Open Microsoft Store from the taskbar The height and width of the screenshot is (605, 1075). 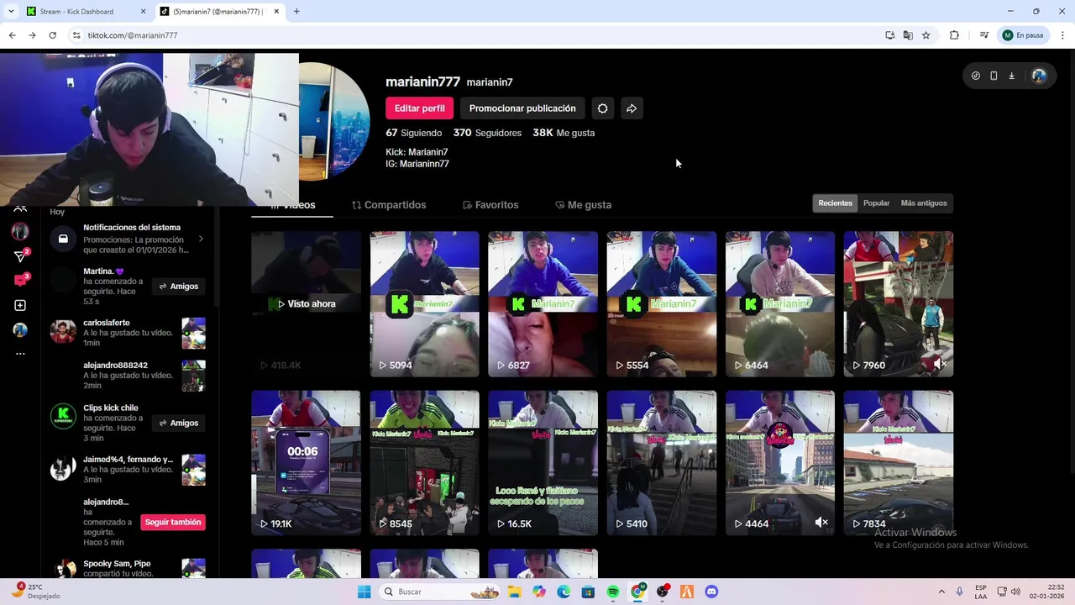click(588, 592)
